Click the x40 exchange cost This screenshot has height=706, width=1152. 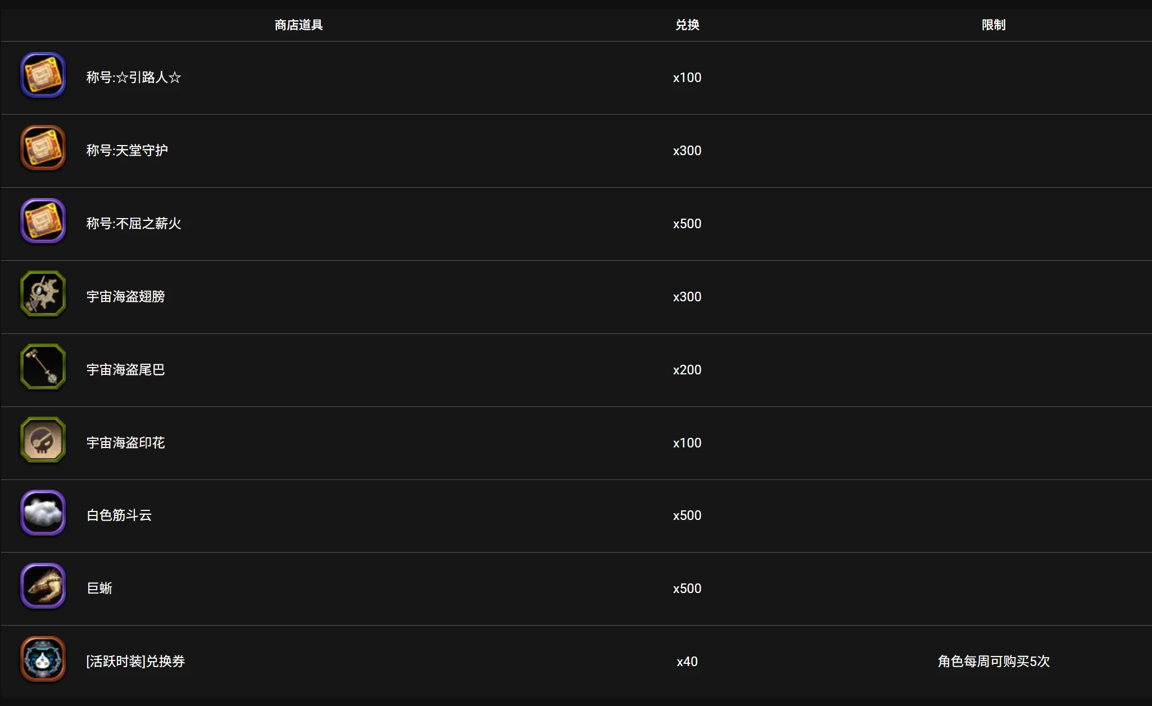(687, 662)
